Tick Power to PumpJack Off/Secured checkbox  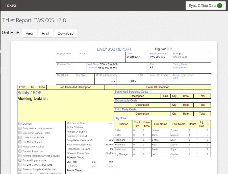point(20,169)
